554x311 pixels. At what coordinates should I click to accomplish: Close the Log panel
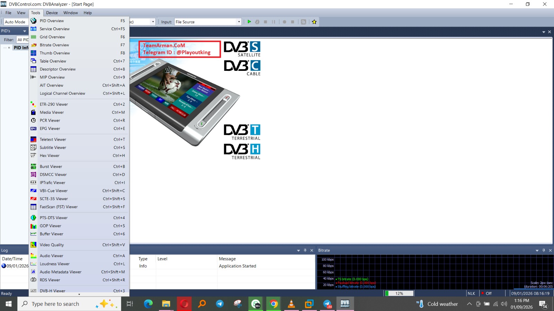(x=312, y=251)
